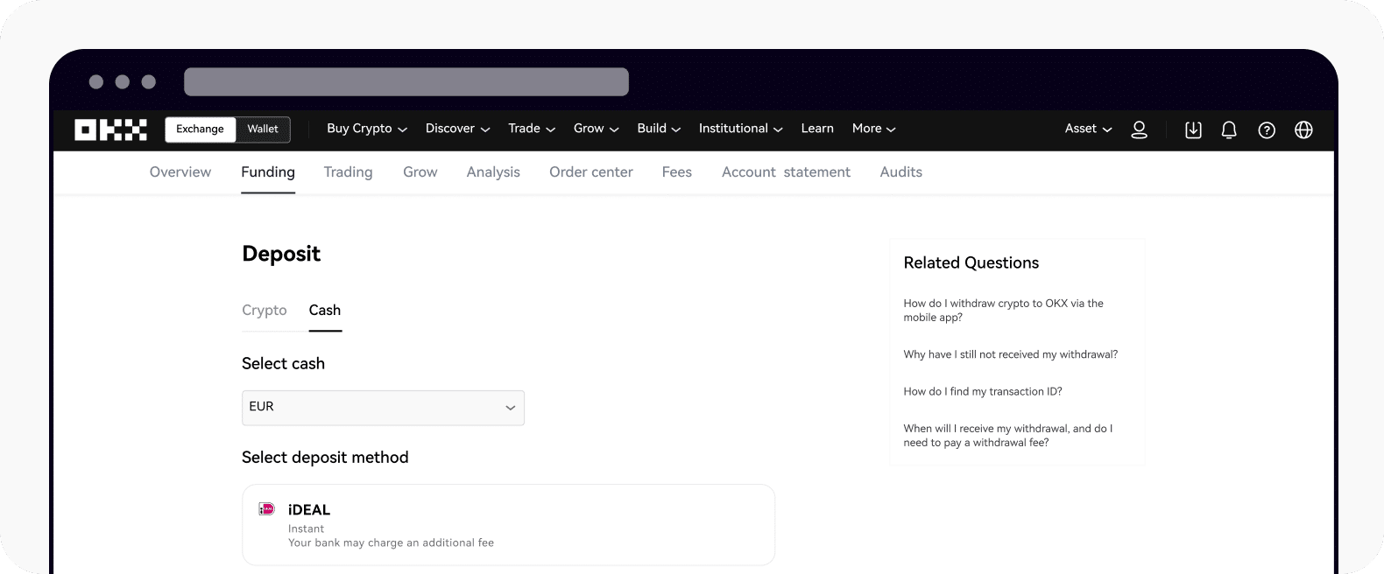Open the Learn link in the navbar

817,129
